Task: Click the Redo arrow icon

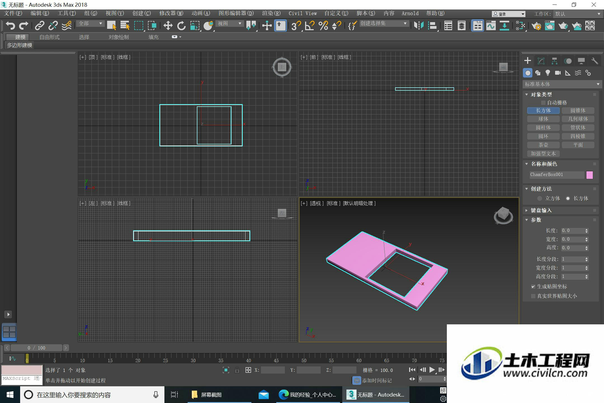Action: coord(23,26)
